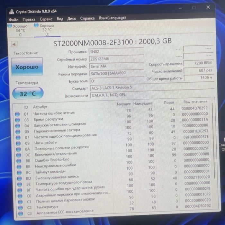Open the Сервис menu
This screenshot has width=225, height=225.
[x=46, y=19]
